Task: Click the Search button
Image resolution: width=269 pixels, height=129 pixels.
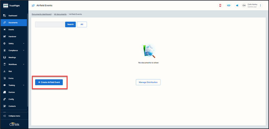Action: click(x=70, y=25)
